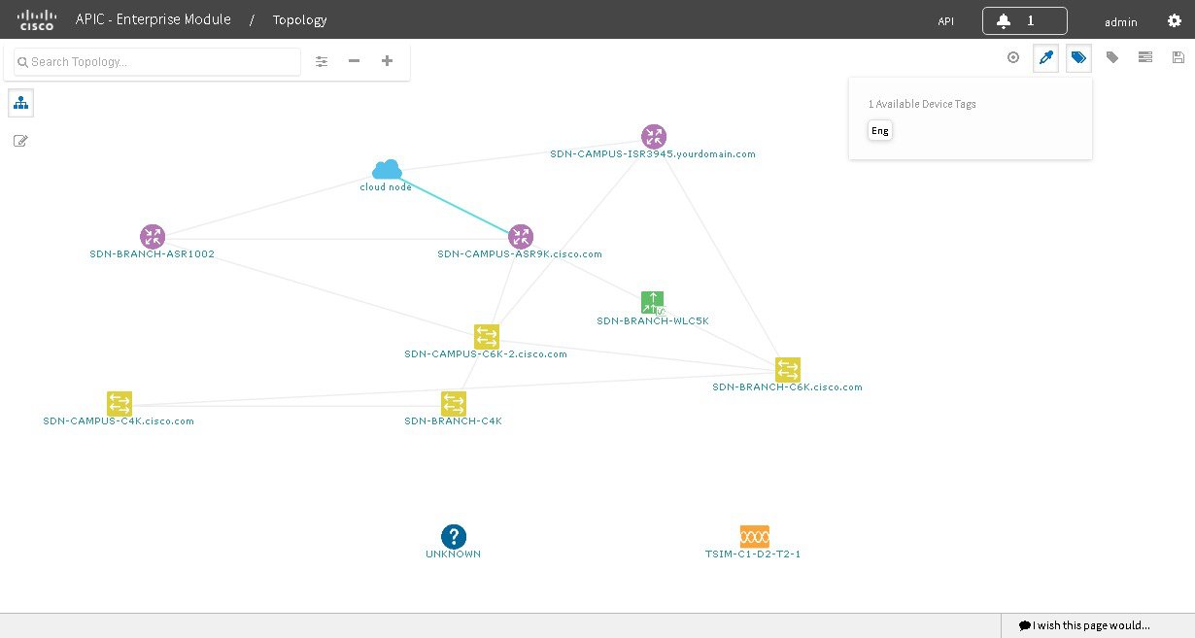Click the UNKNOWN device label
Viewport: 1195px width, 638px height.
point(453,554)
